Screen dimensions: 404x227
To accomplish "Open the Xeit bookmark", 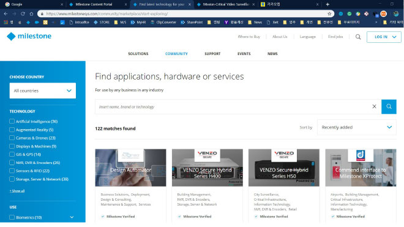I will tap(272, 23).
